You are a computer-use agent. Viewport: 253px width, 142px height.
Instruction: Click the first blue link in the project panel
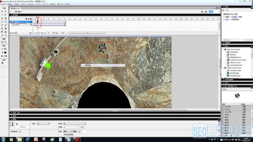234,17
